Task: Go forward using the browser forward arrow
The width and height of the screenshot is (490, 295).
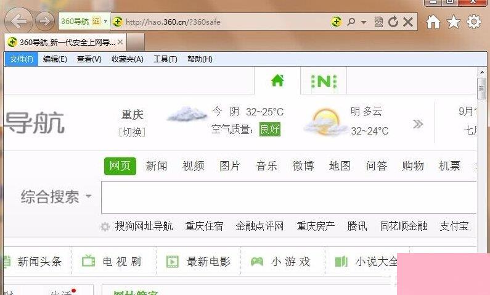Action: click(x=45, y=21)
